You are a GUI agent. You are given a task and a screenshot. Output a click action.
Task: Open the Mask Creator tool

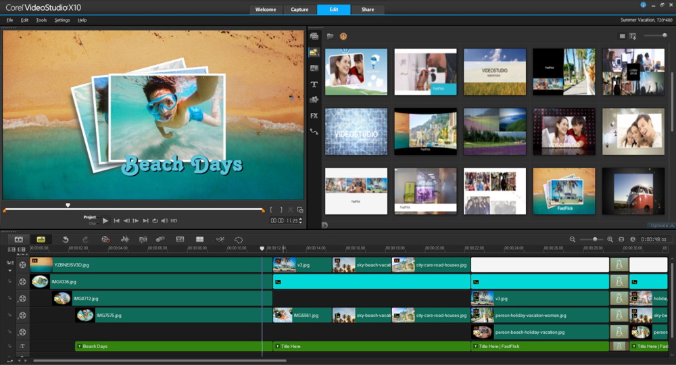(239, 239)
